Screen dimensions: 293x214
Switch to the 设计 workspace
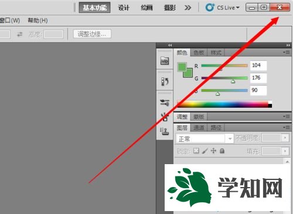(124, 8)
